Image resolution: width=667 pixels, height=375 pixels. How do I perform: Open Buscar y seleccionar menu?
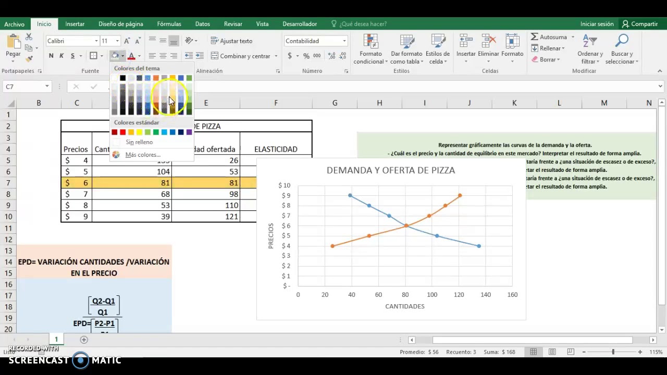pos(622,50)
